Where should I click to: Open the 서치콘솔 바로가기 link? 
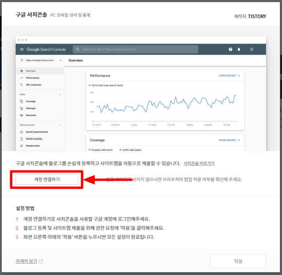[199, 163]
